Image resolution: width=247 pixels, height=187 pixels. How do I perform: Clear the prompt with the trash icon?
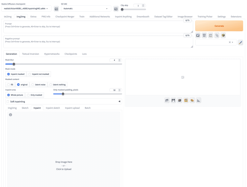[204, 35]
